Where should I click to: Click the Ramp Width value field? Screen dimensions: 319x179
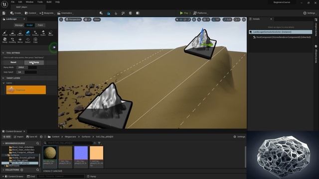(26, 68)
